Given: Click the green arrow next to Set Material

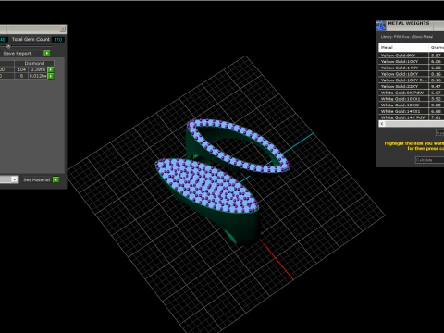Looking at the screenshot, I should pyautogui.click(x=55, y=179).
